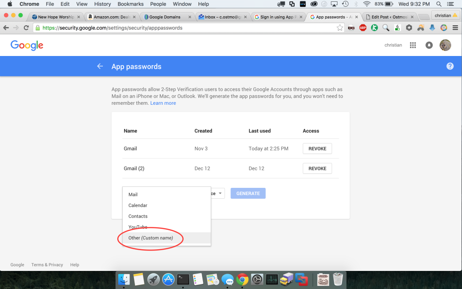Click the Google footer link
The width and height of the screenshot is (462, 289).
click(18, 265)
